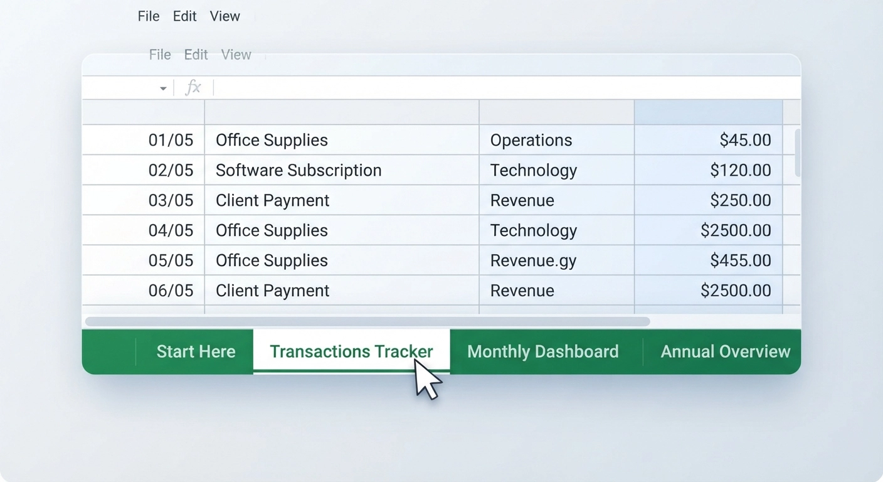Open the faded File menu inside the window
Viewport: 883px width, 482px height.
[160, 55]
